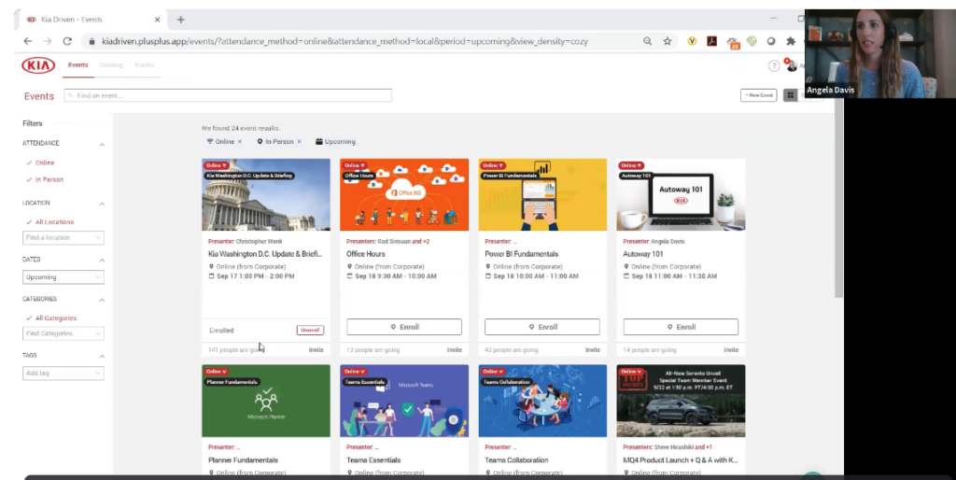The height and width of the screenshot is (480, 956).
Task: Open help via the question mark icon
Action: 774,66
